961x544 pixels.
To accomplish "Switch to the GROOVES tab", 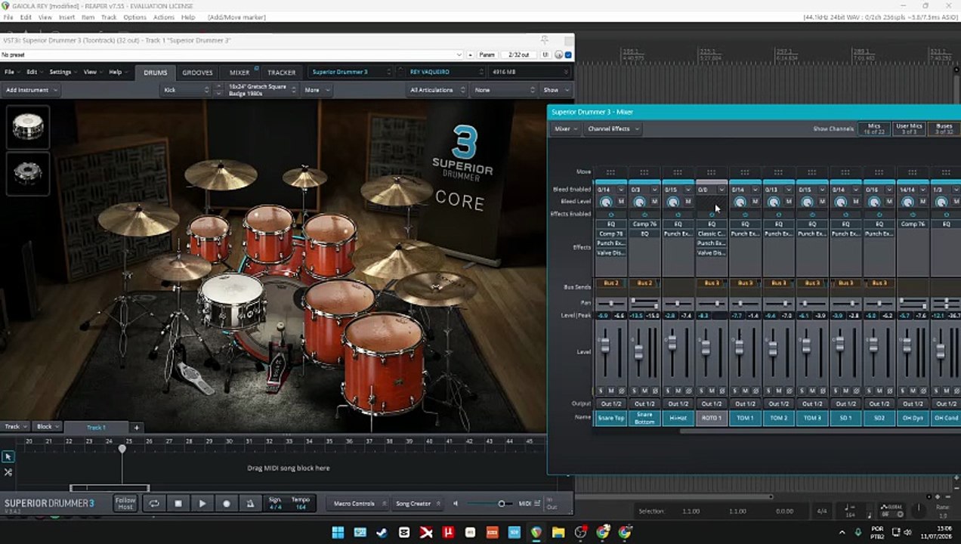I will (x=197, y=73).
